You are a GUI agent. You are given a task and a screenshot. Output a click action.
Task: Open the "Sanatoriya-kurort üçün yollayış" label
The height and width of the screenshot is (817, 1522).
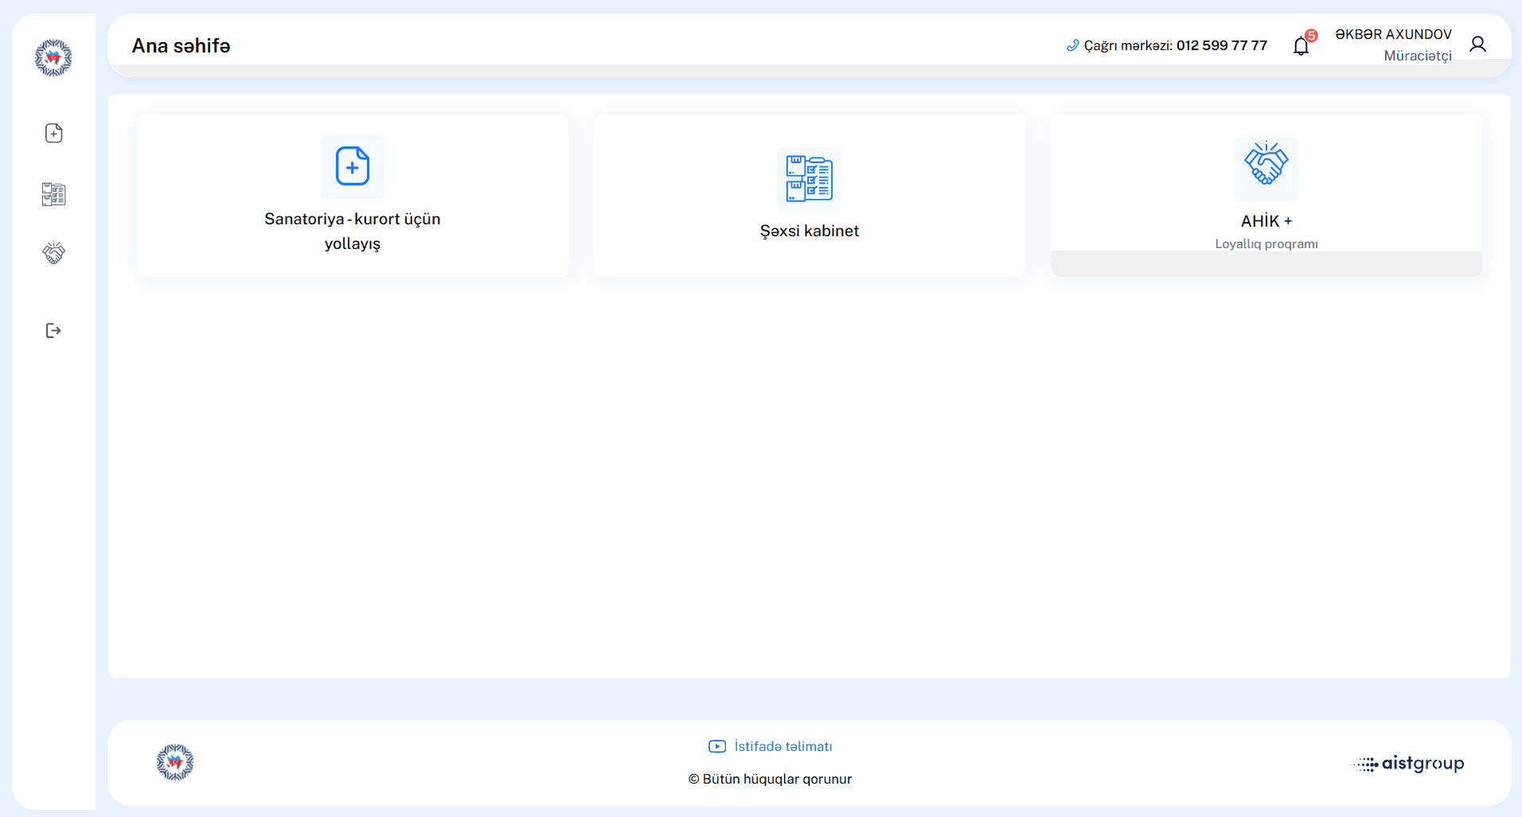(x=352, y=231)
